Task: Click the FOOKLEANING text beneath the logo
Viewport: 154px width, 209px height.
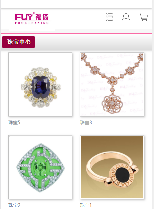Action: point(32,23)
